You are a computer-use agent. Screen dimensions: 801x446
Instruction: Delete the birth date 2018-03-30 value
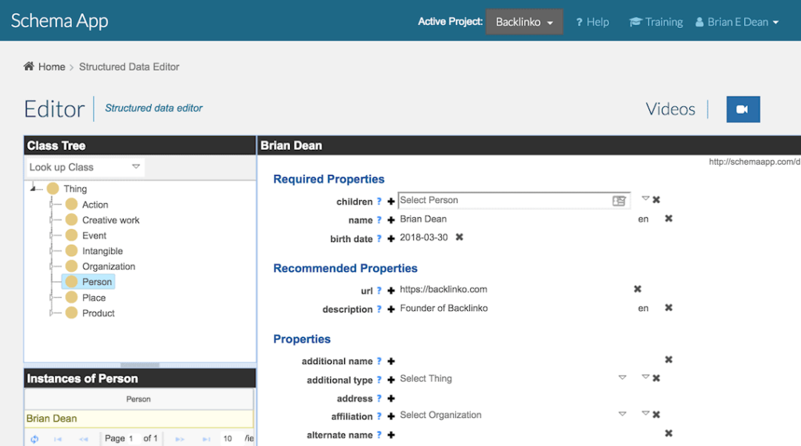coord(459,237)
